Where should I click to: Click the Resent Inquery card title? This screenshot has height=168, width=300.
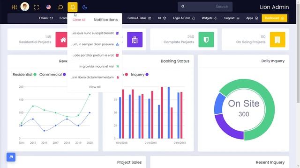point(270,162)
